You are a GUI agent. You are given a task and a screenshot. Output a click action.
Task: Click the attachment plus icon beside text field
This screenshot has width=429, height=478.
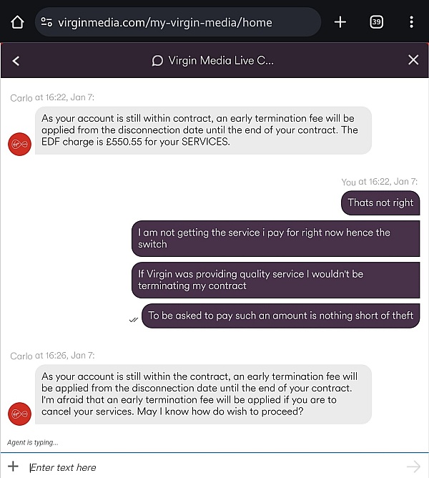tap(13, 466)
